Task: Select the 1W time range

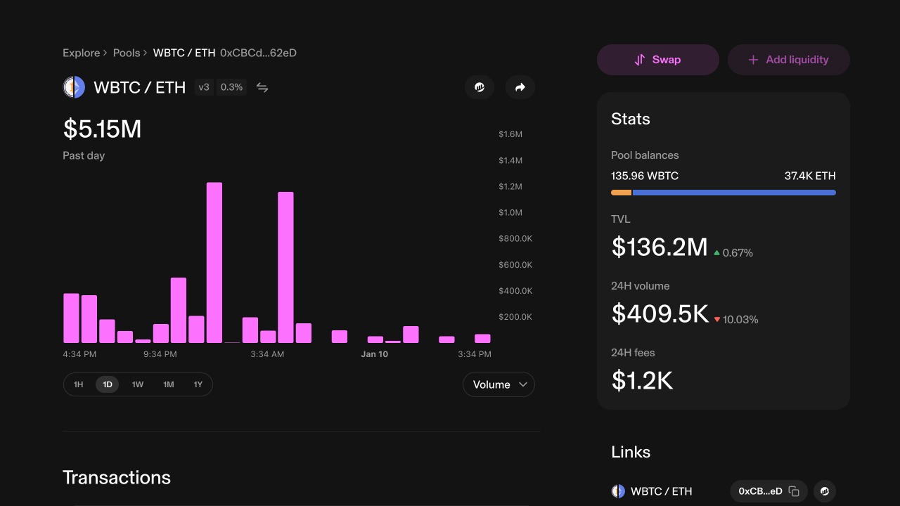Action: pyautogui.click(x=138, y=384)
